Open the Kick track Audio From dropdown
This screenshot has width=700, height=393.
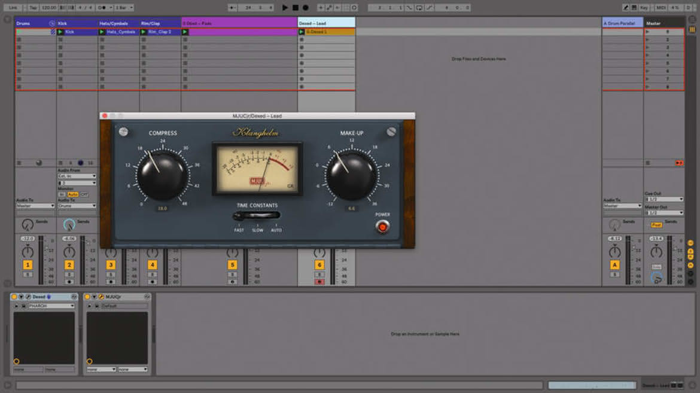77,176
